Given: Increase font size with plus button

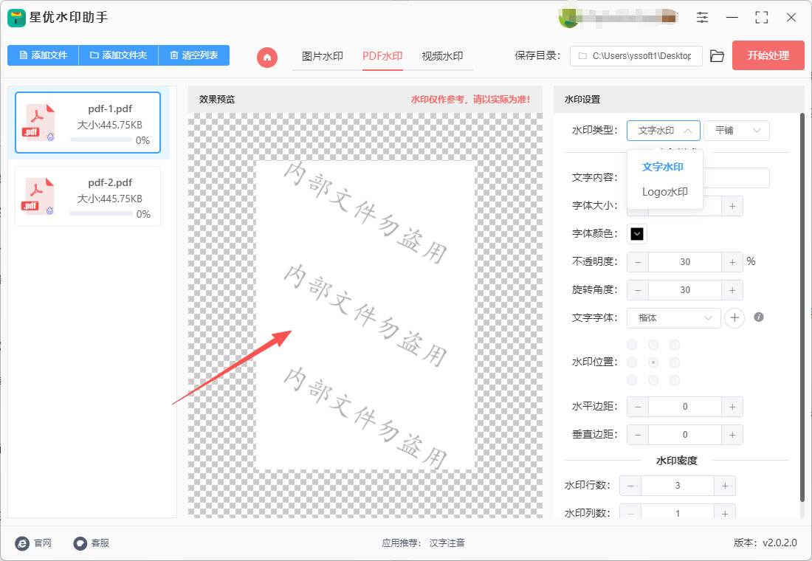Looking at the screenshot, I should [732, 206].
